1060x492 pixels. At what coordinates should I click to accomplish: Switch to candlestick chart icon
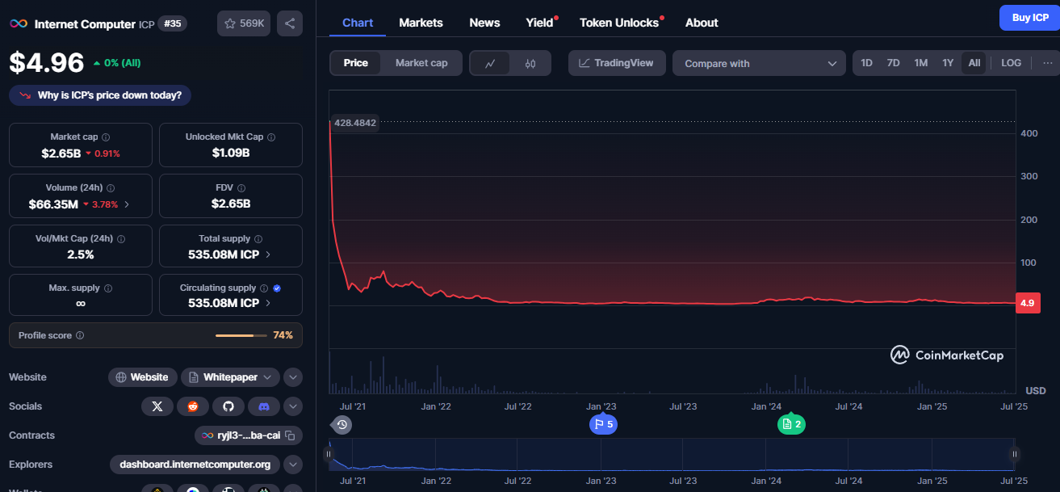click(530, 63)
